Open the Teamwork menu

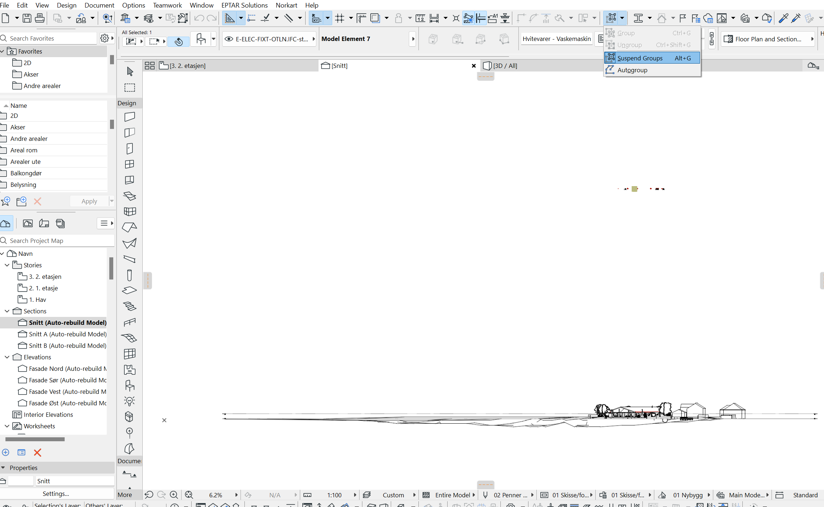coord(167,5)
